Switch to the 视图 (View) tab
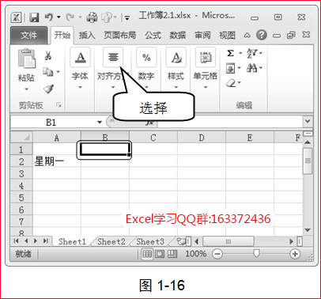This screenshot has width=321, height=299. tap(227, 35)
